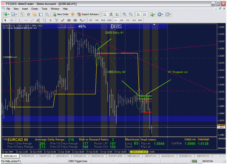
Task: Open the File menu
Action: coord(8,9)
